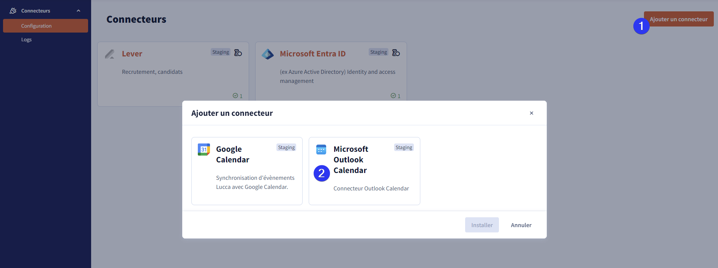The image size is (718, 268).
Task: Open the Logs sidebar item
Action: 27,39
